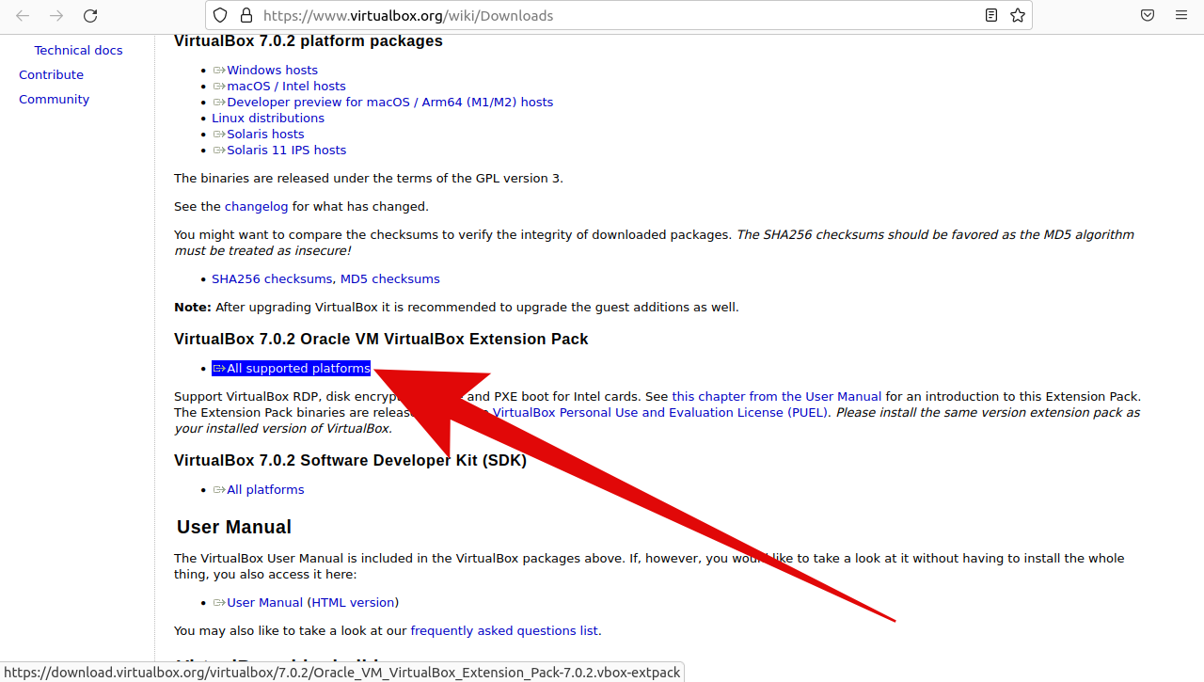Click the external link icon before Developer preview

[x=219, y=102]
